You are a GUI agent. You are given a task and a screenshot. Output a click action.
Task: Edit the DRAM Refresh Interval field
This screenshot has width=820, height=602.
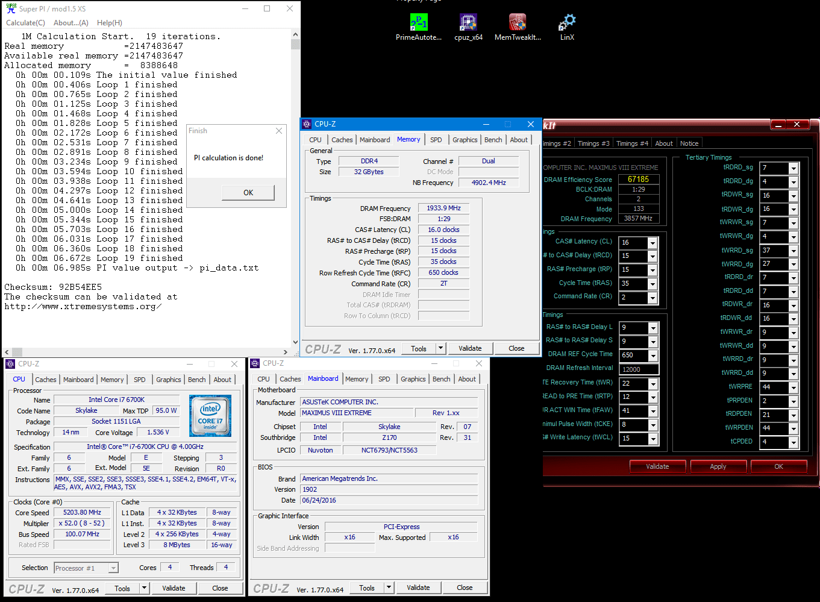639,369
